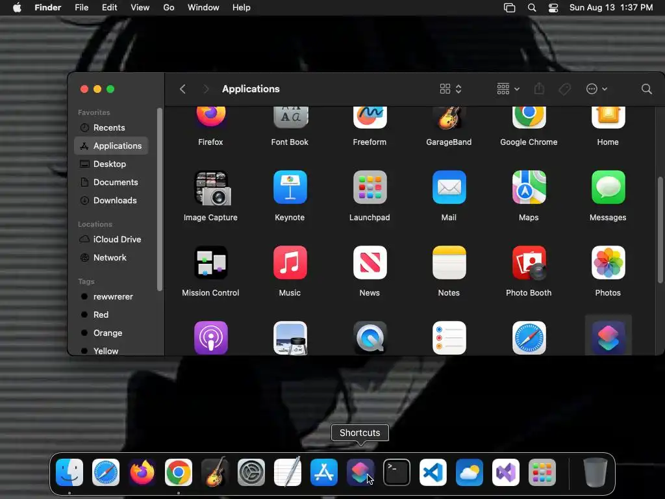The image size is (665, 499).
Task: Select the Photo Booth app
Action: (x=529, y=262)
